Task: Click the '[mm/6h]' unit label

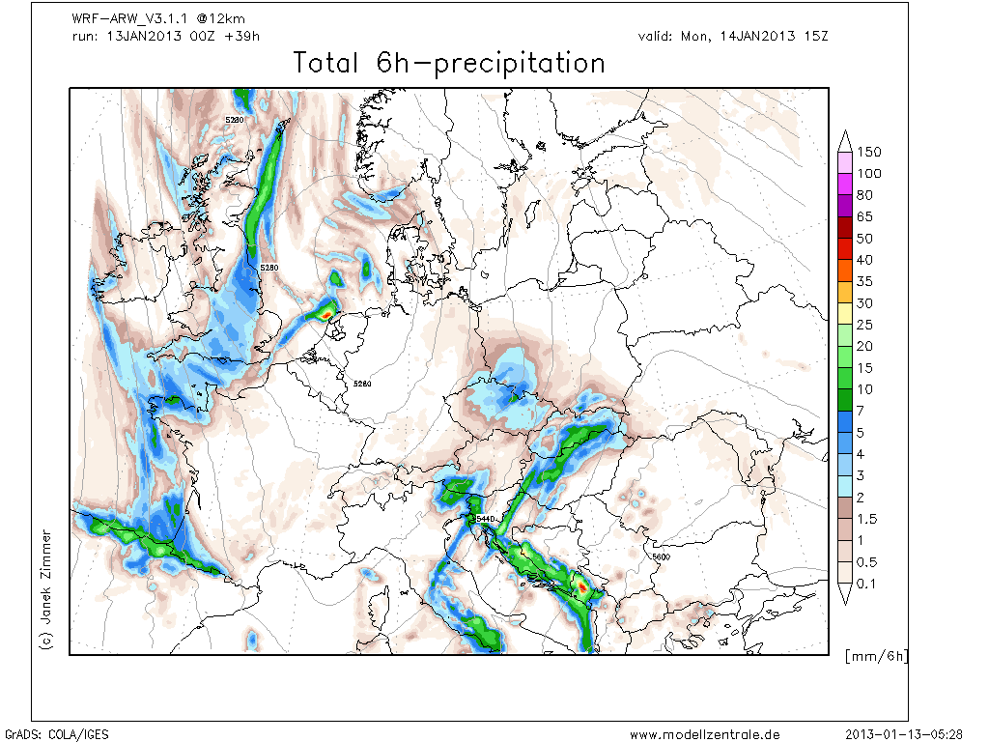Action: tap(877, 656)
